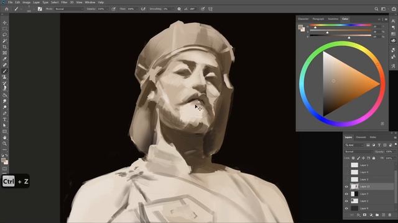This screenshot has height=223, width=398.
Task: Hide Layer 9 with its eye icon
Action: click(x=346, y=208)
